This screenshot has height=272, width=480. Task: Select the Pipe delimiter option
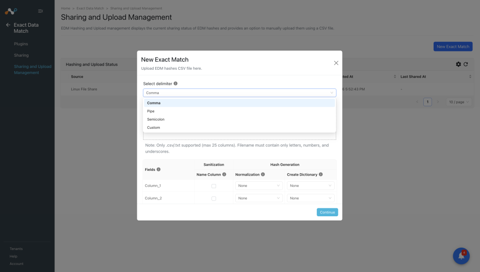pyautogui.click(x=240, y=111)
